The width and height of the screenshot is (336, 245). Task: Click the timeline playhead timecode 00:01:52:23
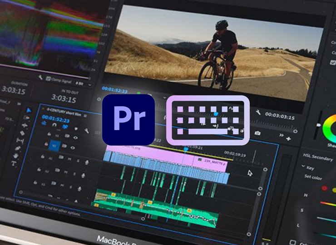click(x=55, y=119)
